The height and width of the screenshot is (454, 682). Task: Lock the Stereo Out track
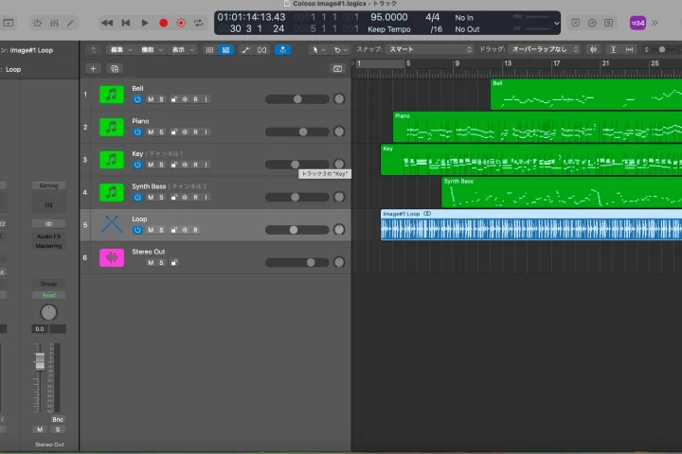[x=174, y=262]
